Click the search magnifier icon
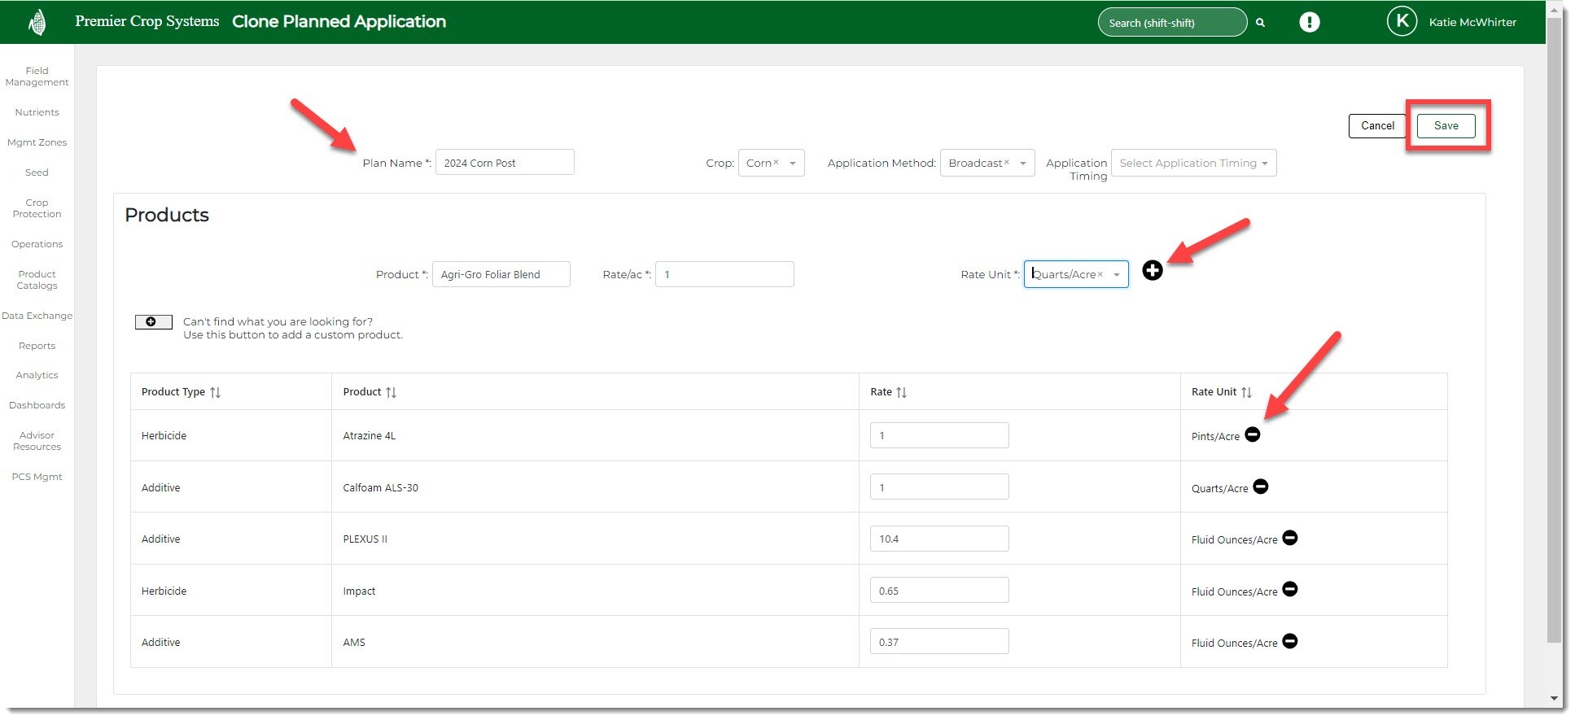 (1260, 23)
